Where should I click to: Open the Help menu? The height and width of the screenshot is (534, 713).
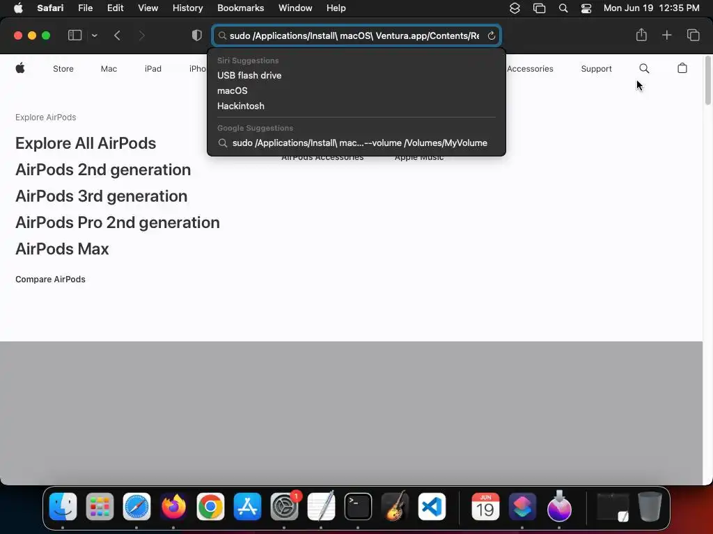[336, 8]
